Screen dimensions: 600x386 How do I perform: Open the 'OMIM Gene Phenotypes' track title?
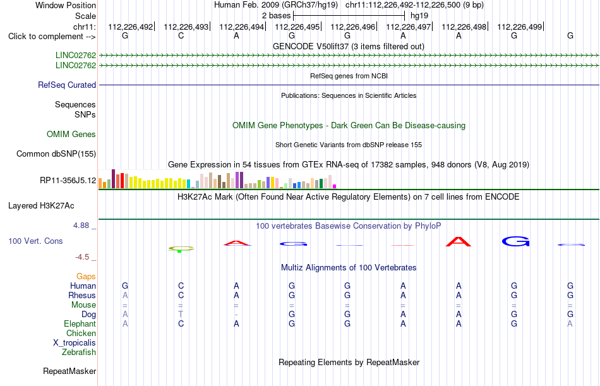pyautogui.click(x=349, y=125)
